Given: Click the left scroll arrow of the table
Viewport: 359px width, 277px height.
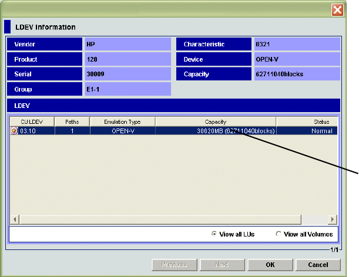Looking at the screenshot, I should click(14, 219).
